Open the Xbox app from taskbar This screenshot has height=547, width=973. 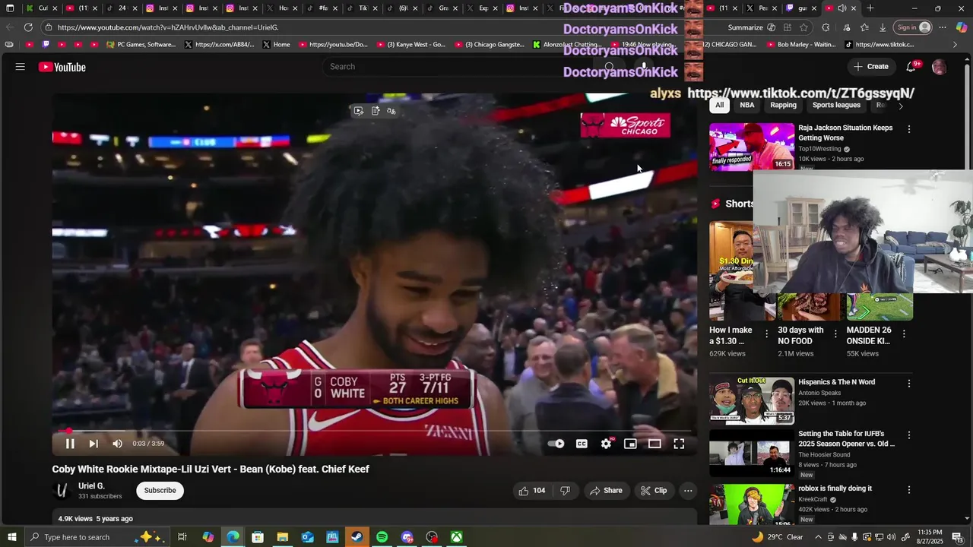pyautogui.click(x=456, y=537)
